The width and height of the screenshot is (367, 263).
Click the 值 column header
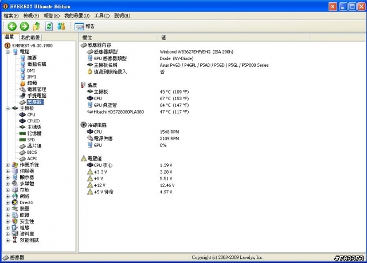tap(234, 37)
